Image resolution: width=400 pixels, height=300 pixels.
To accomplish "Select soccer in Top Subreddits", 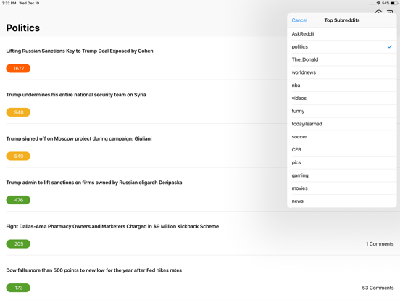I will point(342,137).
